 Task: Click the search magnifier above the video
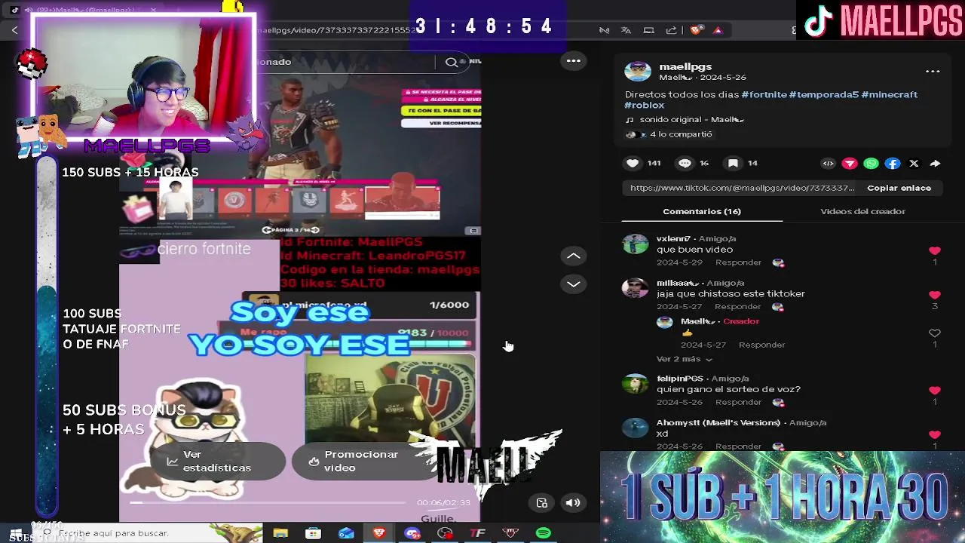coord(452,63)
